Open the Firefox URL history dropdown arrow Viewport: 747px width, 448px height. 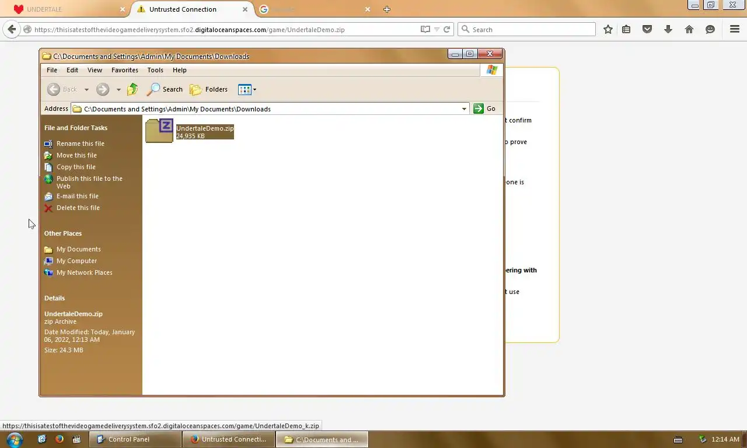[437, 29]
